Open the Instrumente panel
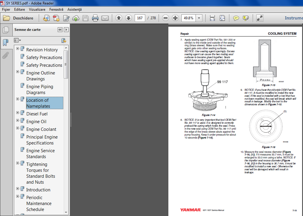This screenshot has height=216, width=303. 294,18
